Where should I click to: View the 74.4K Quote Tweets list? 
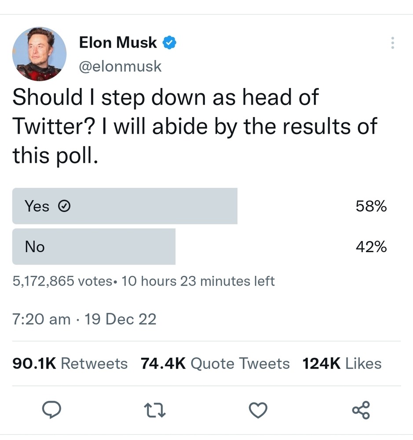point(215,363)
